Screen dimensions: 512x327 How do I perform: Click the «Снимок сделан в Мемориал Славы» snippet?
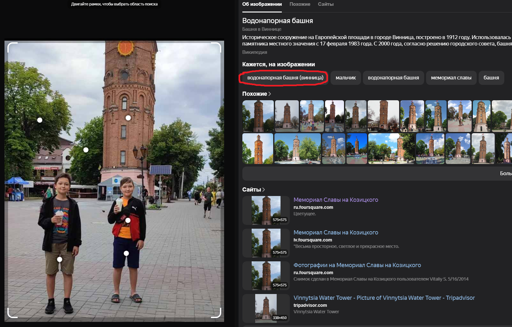(381, 279)
